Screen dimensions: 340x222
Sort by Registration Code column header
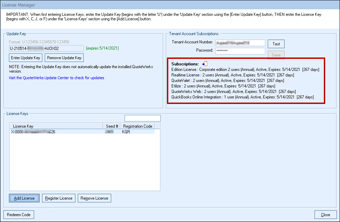[x=137, y=126]
